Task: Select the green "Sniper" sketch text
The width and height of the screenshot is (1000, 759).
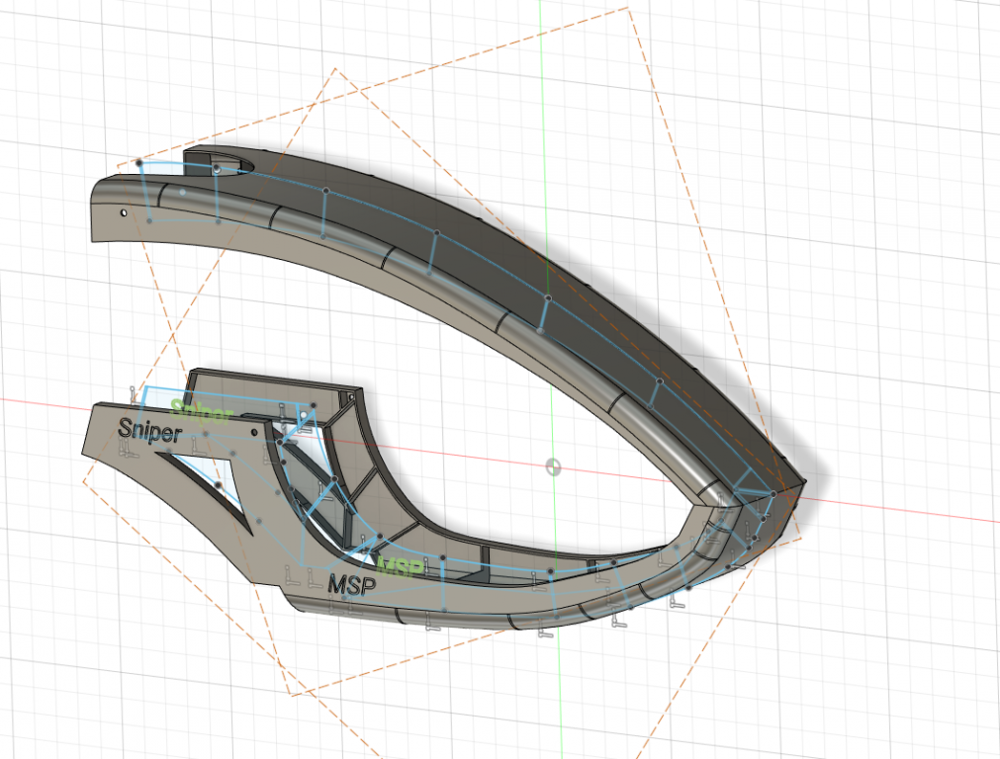Action: coord(201,411)
